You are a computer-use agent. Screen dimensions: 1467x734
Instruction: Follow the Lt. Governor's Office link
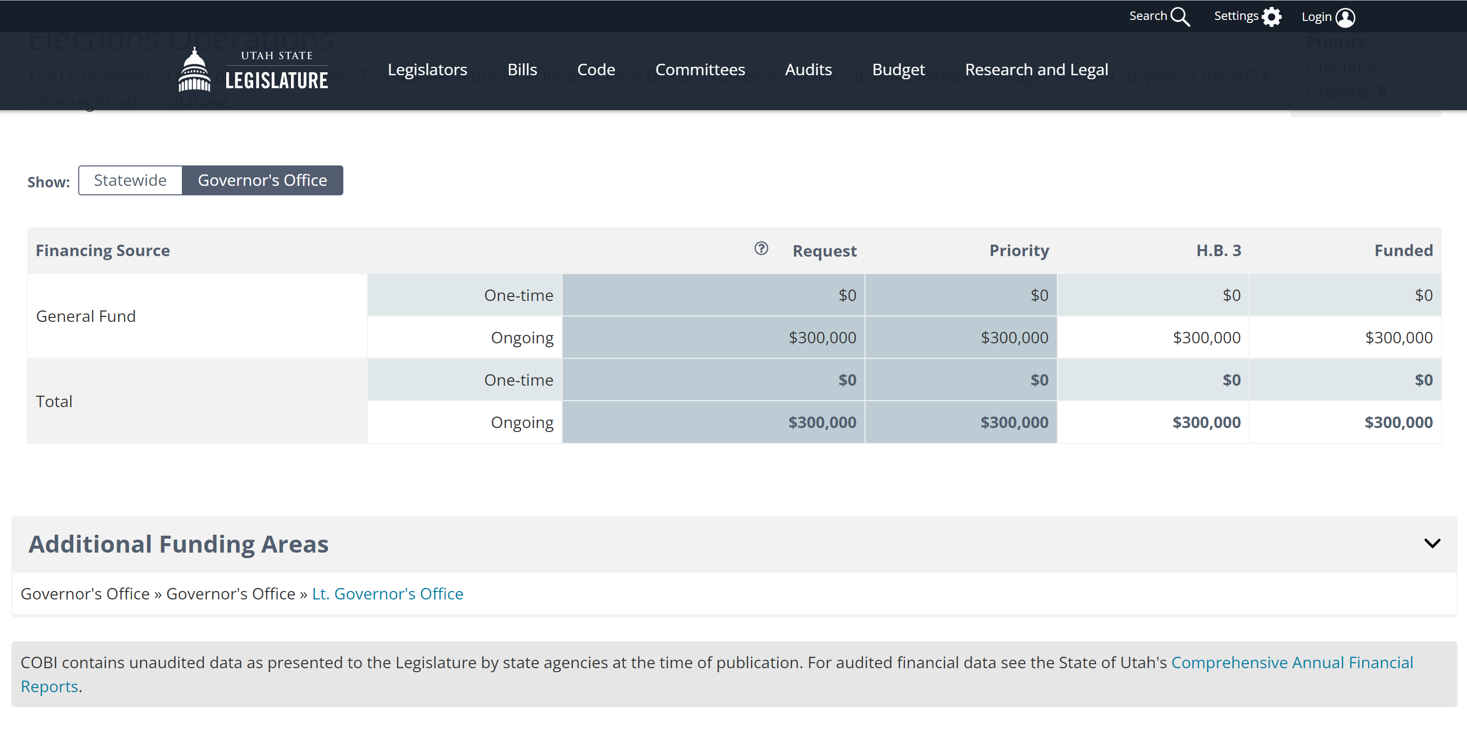(x=387, y=594)
